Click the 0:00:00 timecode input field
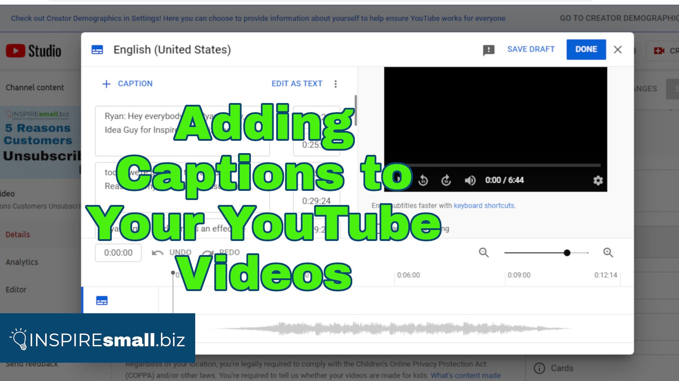The width and height of the screenshot is (679, 381). pyautogui.click(x=118, y=252)
